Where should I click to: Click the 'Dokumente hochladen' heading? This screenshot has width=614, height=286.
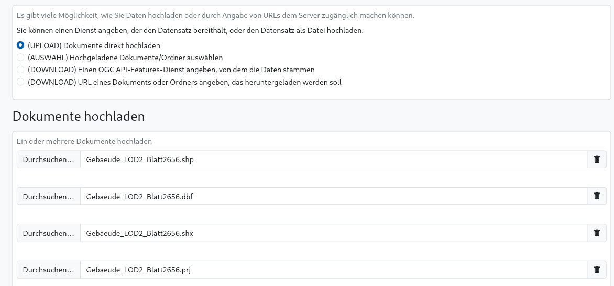[x=79, y=116]
